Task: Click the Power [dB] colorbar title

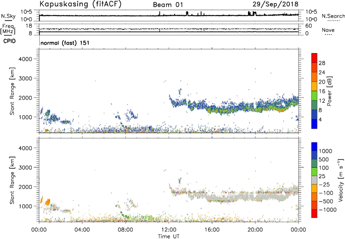Action: [329, 91]
